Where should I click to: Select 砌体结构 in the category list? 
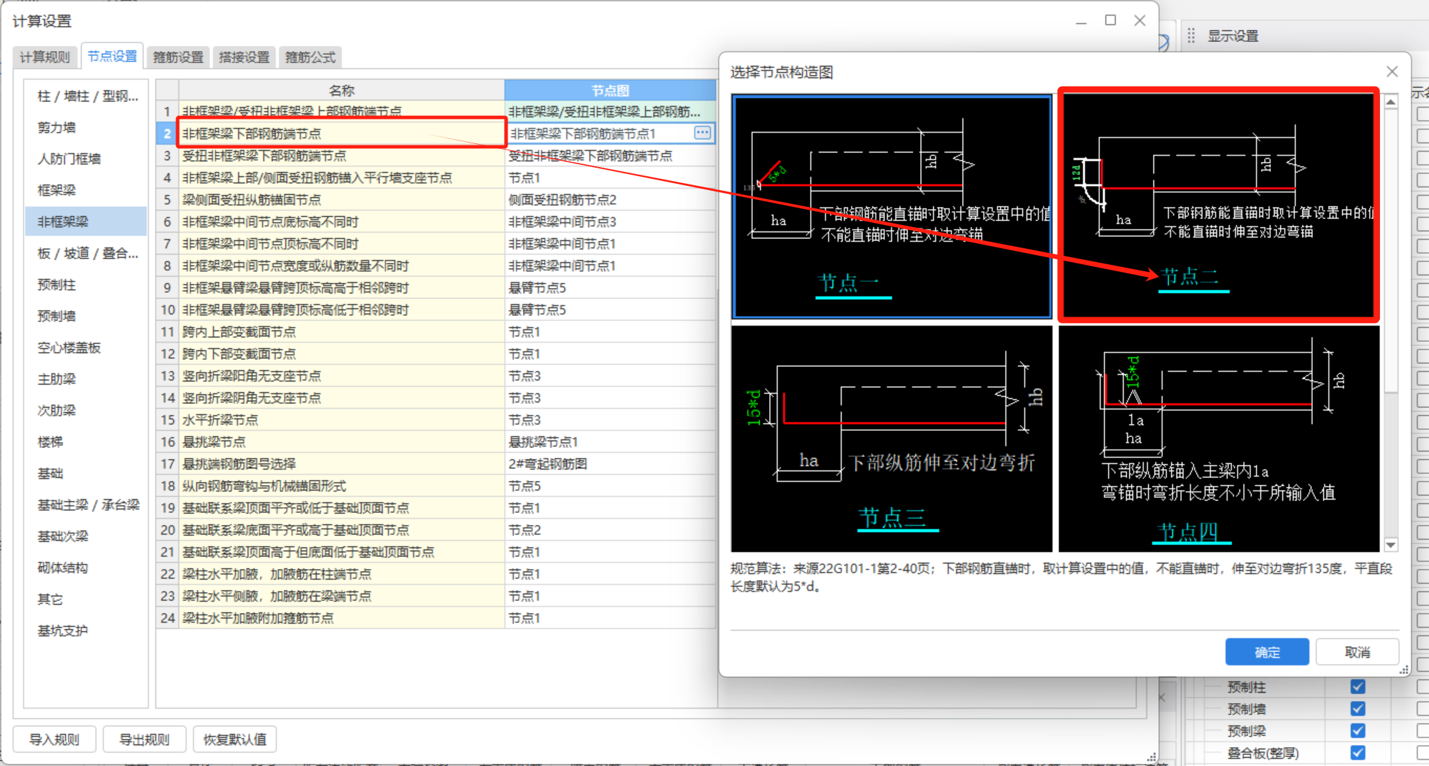[x=87, y=568]
